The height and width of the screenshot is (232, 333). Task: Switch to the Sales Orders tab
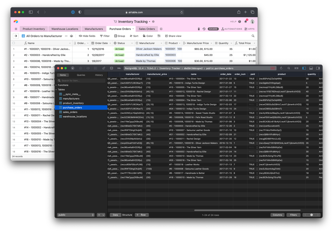[147, 29]
